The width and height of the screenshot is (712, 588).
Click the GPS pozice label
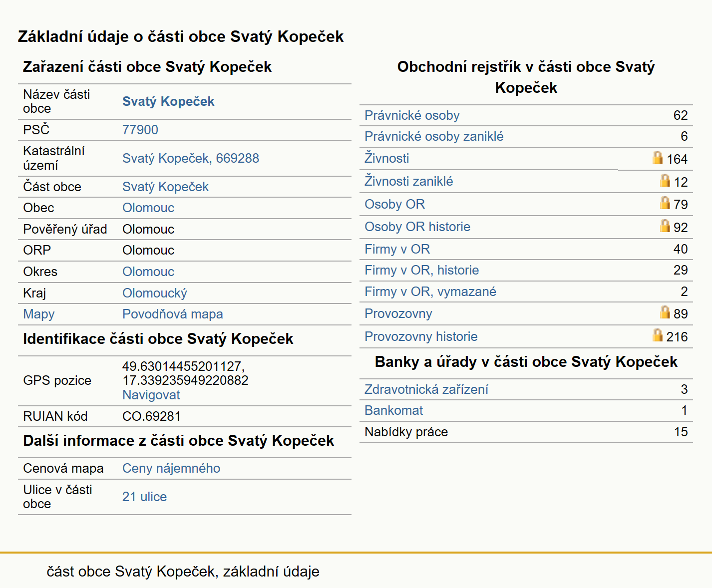pos(57,380)
